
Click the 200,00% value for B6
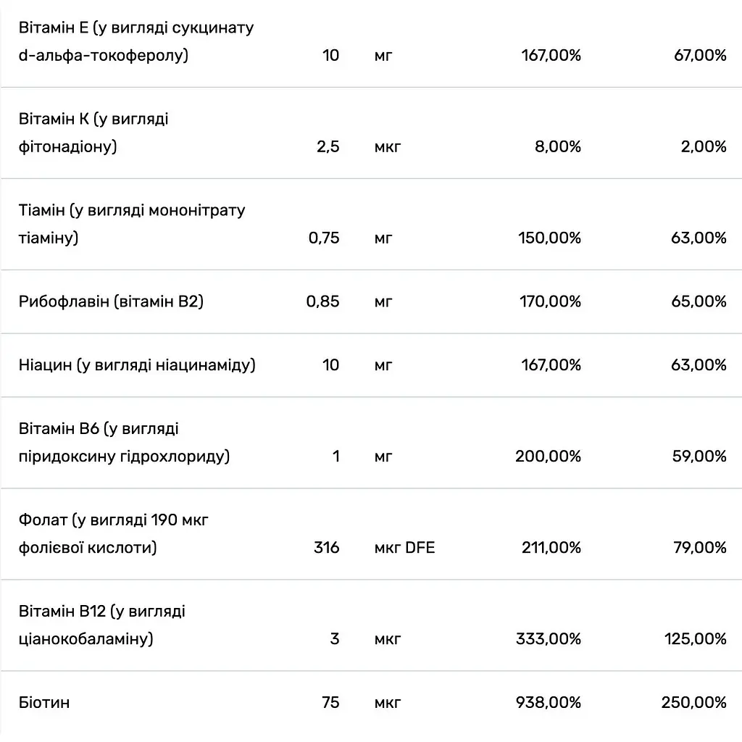[548, 457]
